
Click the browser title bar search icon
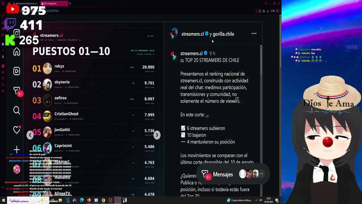pos(266,4)
